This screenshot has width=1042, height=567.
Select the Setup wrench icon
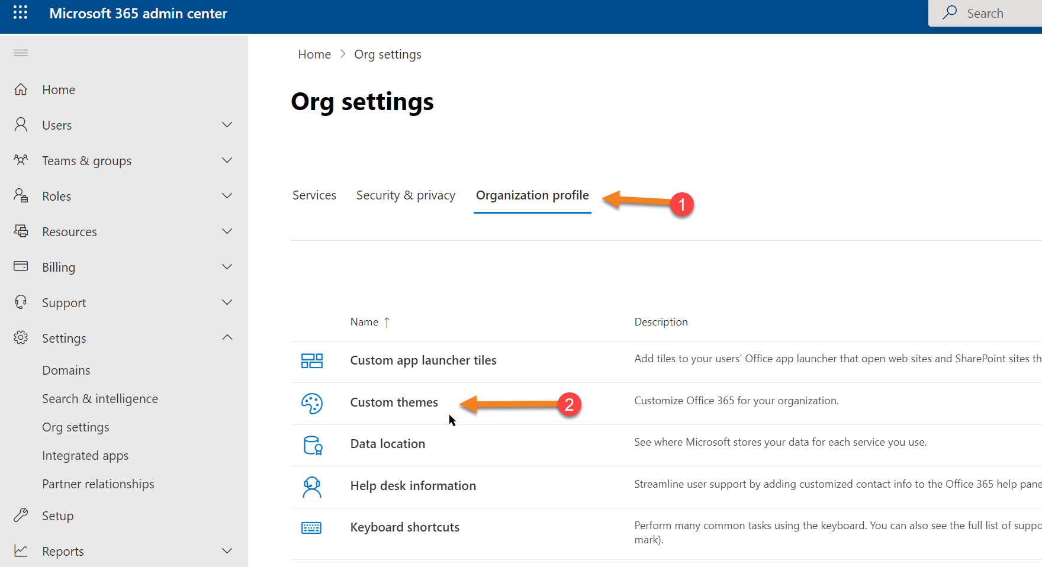click(x=21, y=515)
